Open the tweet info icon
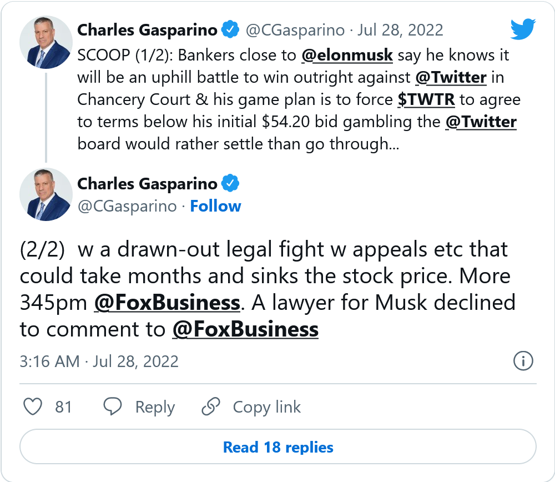This screenshot has height=482, width=555. point(523,361)
